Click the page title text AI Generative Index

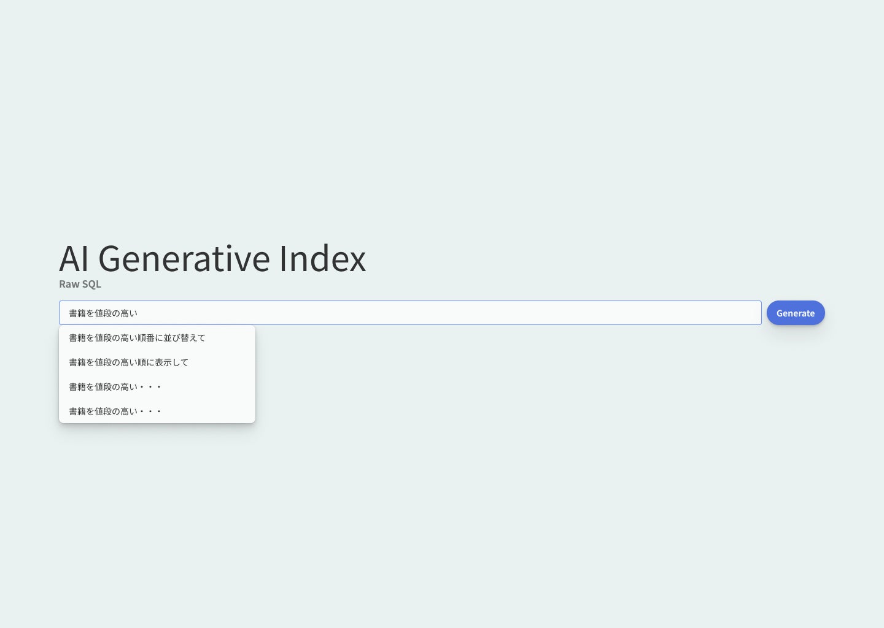click(x=212, y=258)
